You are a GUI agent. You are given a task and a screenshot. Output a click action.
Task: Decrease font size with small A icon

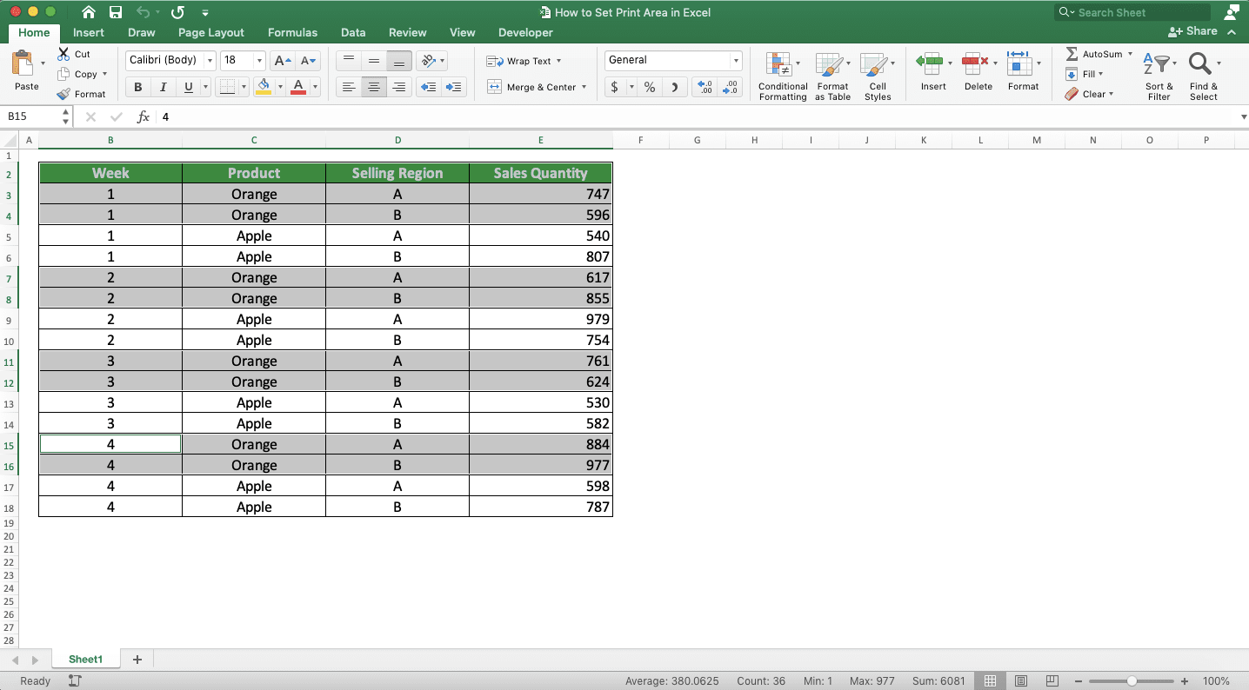309,61
